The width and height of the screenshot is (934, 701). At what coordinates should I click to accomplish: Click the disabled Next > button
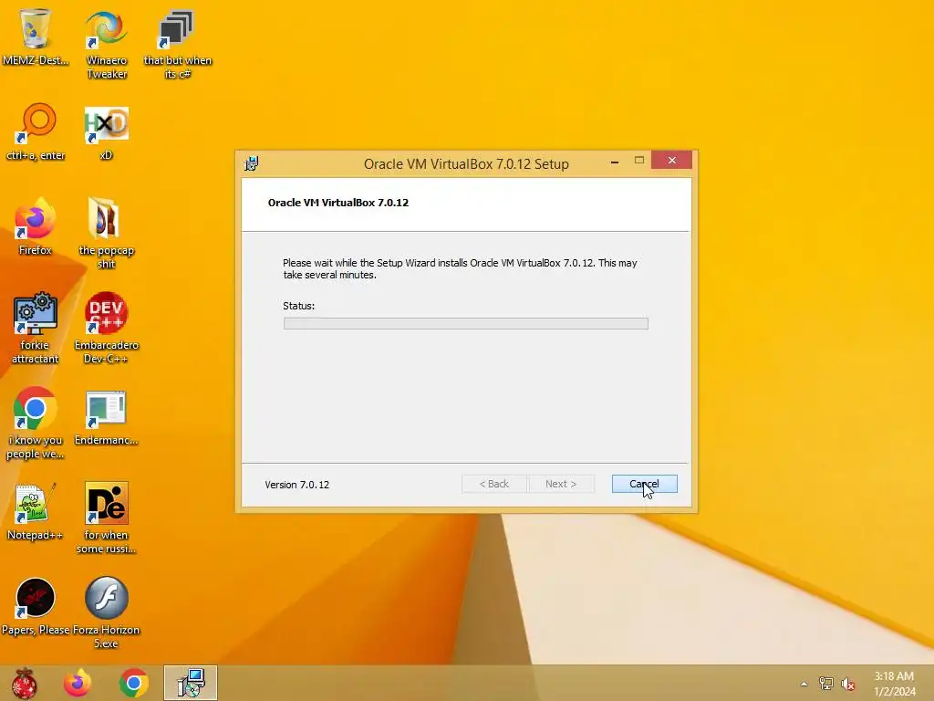pyautogui.click(x=561, y=484)
